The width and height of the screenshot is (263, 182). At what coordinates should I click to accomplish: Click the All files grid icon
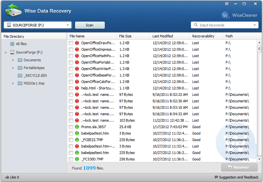12,44
